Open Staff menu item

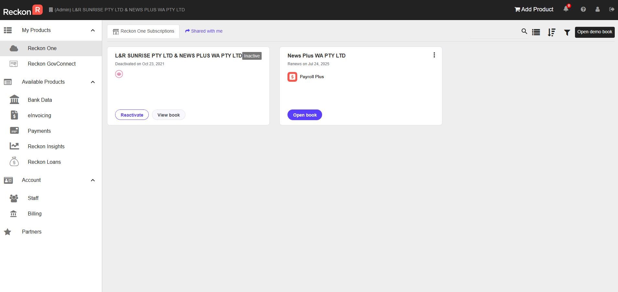(x=51, y=198)
